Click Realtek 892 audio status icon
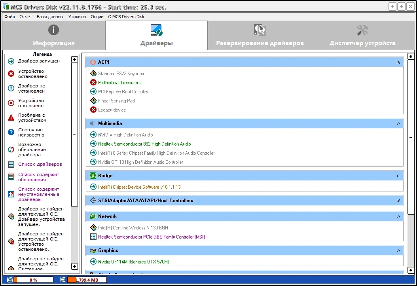The image size is (417, 286). pos(93,144)
